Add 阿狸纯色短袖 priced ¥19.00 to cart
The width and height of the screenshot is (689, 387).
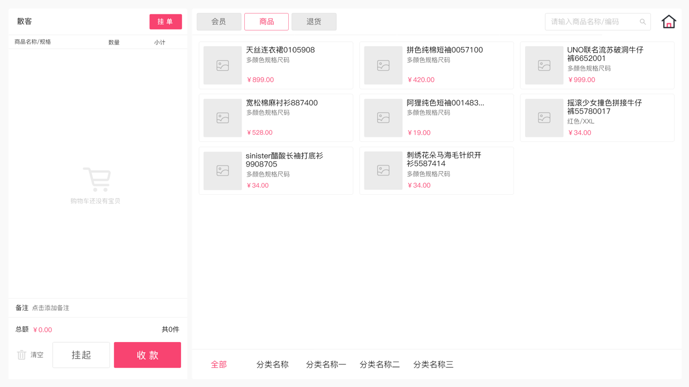point(436,118)
